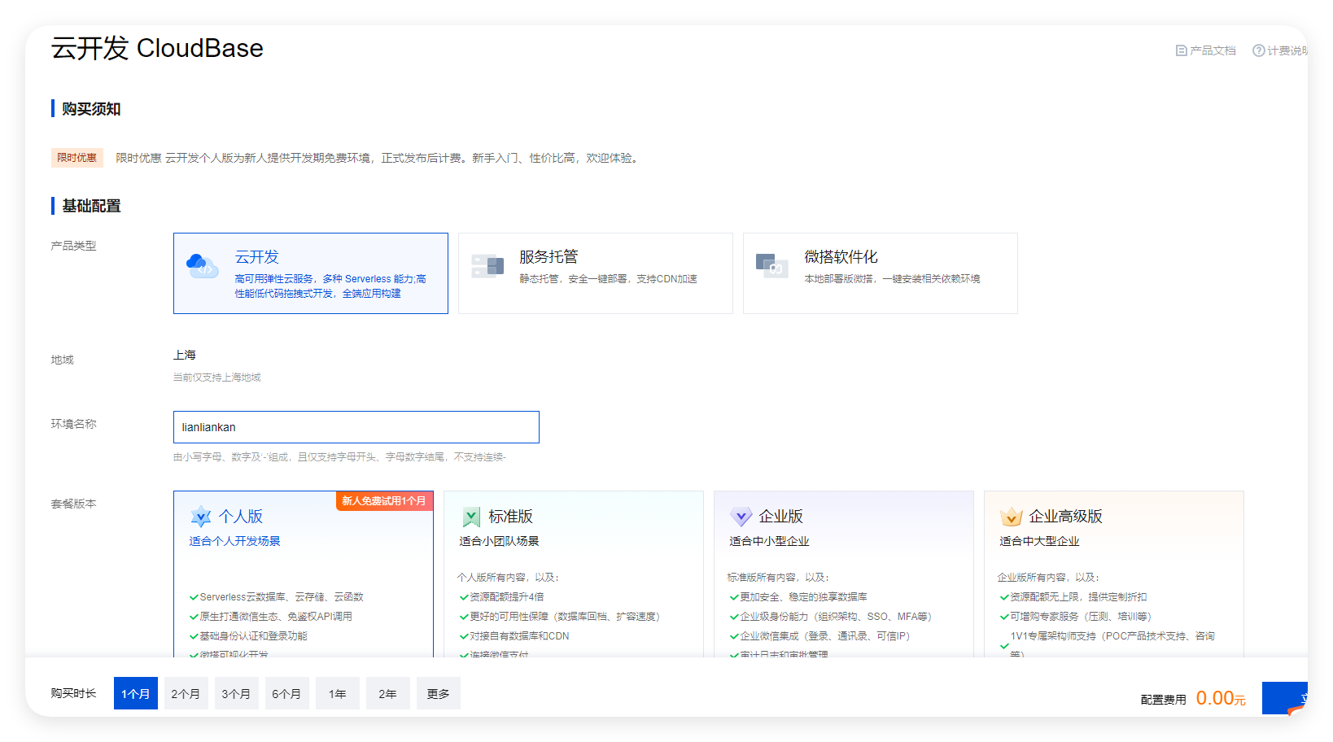Click the 资源配额提升4倍 feature line

(x=502, y=597)
